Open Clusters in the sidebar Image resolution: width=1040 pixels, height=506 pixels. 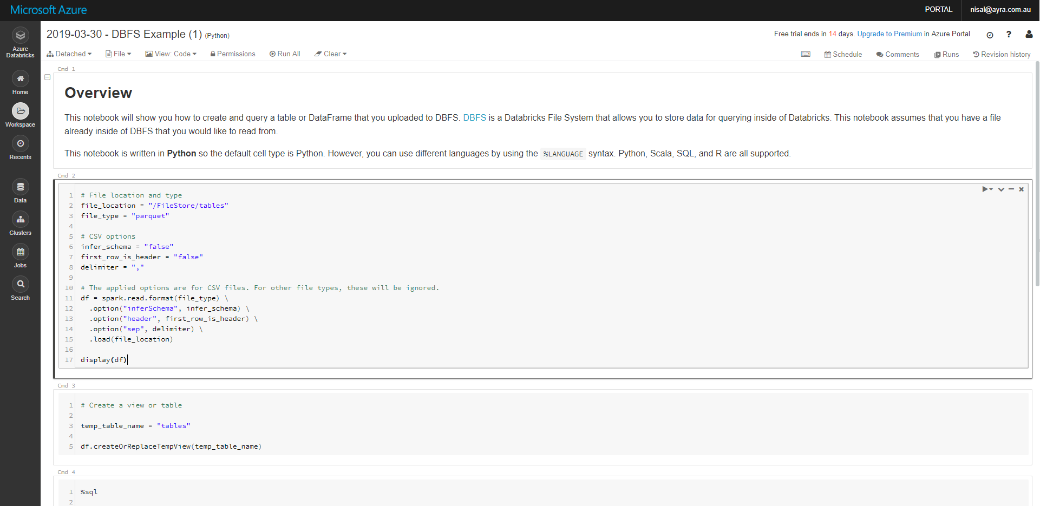(x=20, y=224)
